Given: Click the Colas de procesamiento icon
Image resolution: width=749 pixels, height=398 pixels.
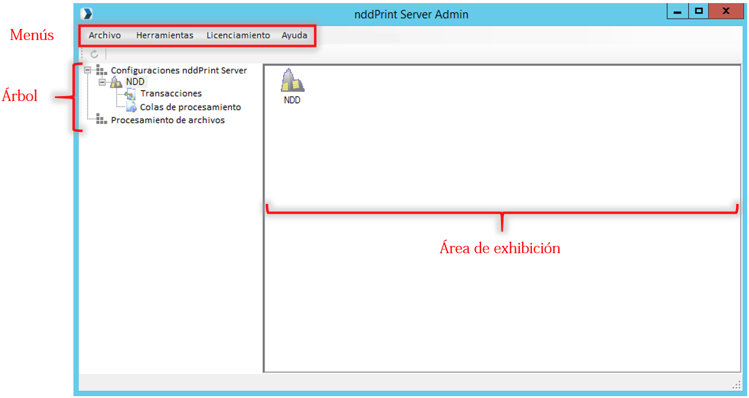Looking at the screenshot, I should [130, 106].
